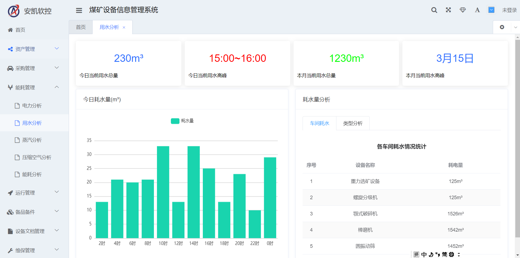Viewport: 520px width, 258px height.
Task: Click the 未登录 login link
Action: 509,10
